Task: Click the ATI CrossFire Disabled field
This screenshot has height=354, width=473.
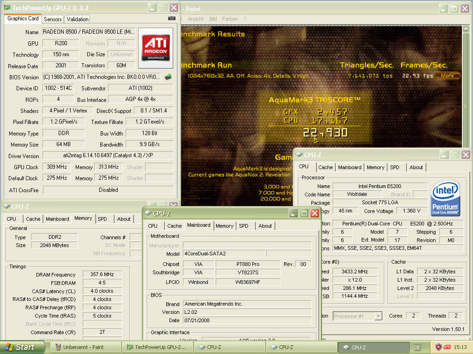Action: coord(108,190)
